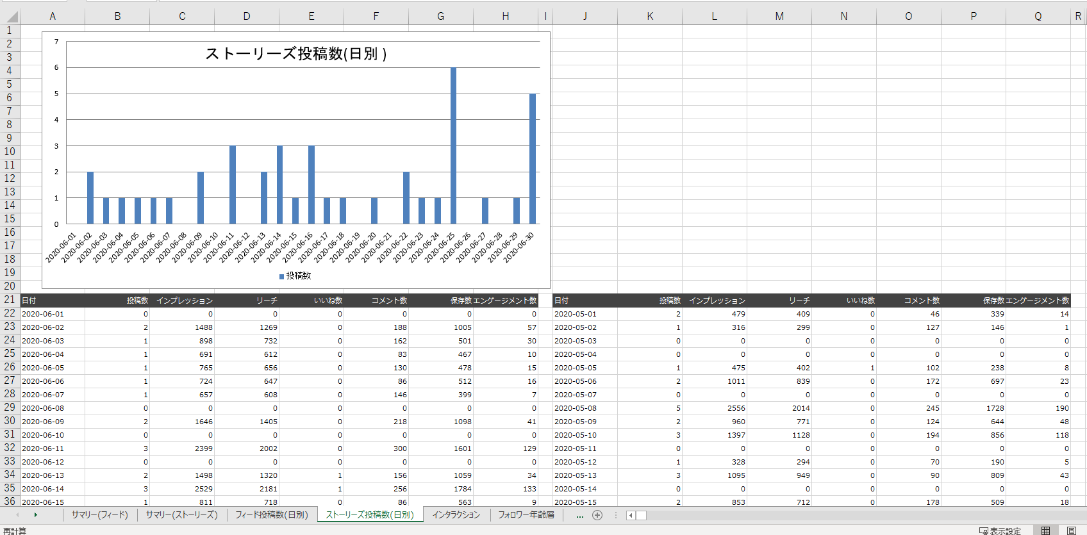Select row 21 header
Image resolution: width=1087 pixels, height=535 pixels.
coord(10,300)
